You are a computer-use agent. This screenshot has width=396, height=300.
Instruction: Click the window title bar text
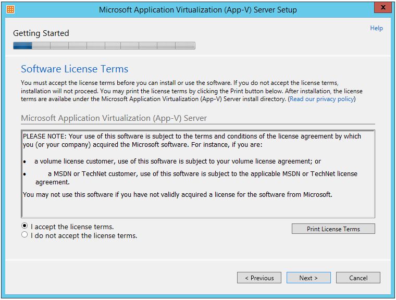198,10
